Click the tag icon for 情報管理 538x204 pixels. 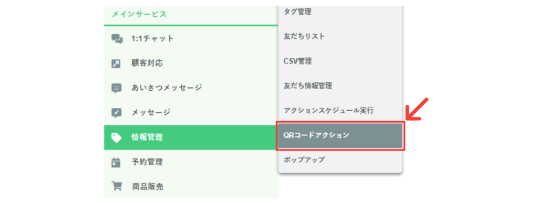coord(116,137)
